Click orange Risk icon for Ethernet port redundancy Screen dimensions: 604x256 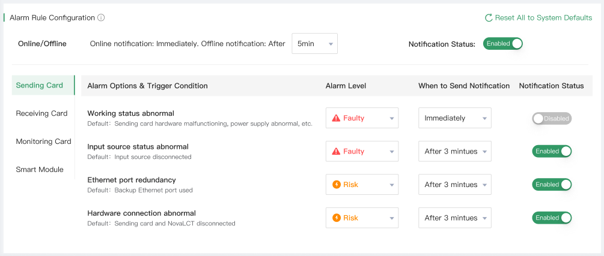coord(336,185)
